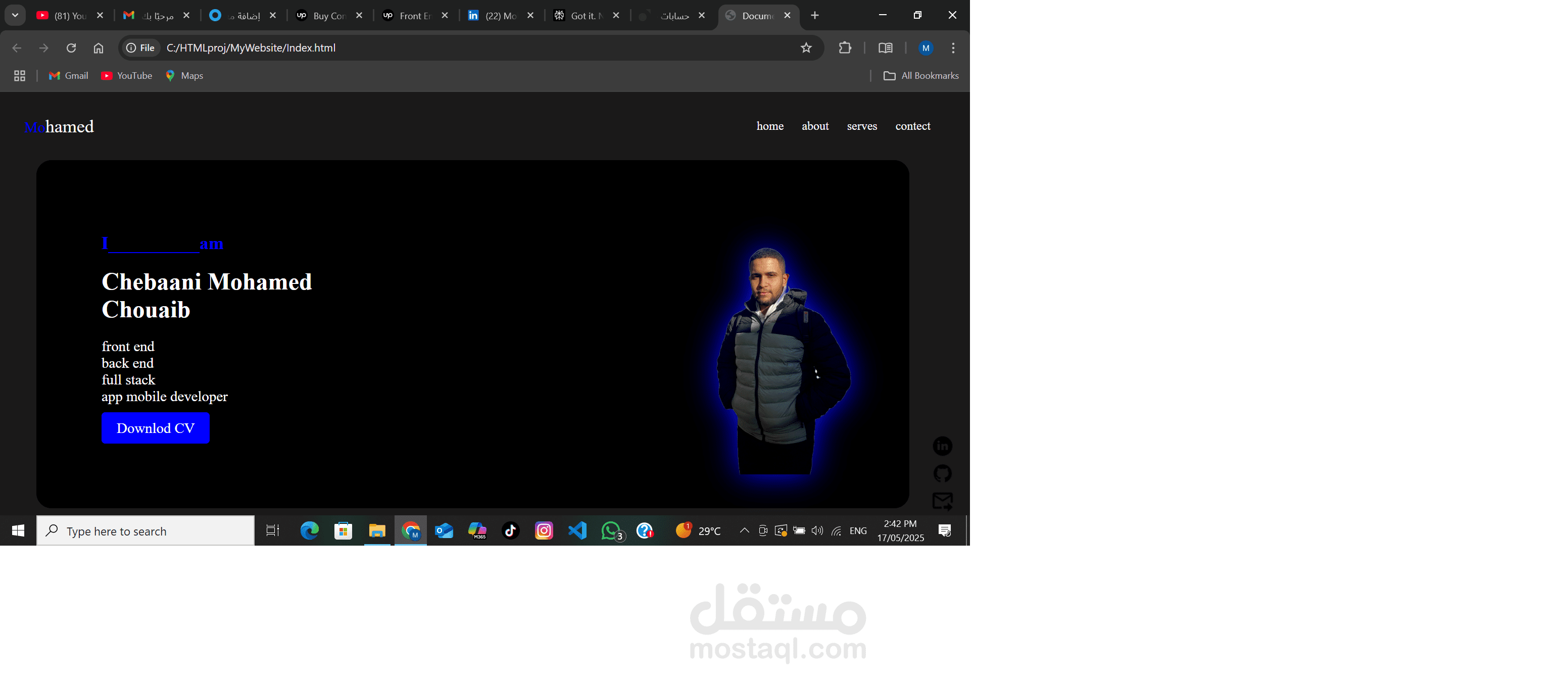This screenshot has width=1557, height=678.
Task: Open Outlook from the taskbar
Action: coord(444,530)
